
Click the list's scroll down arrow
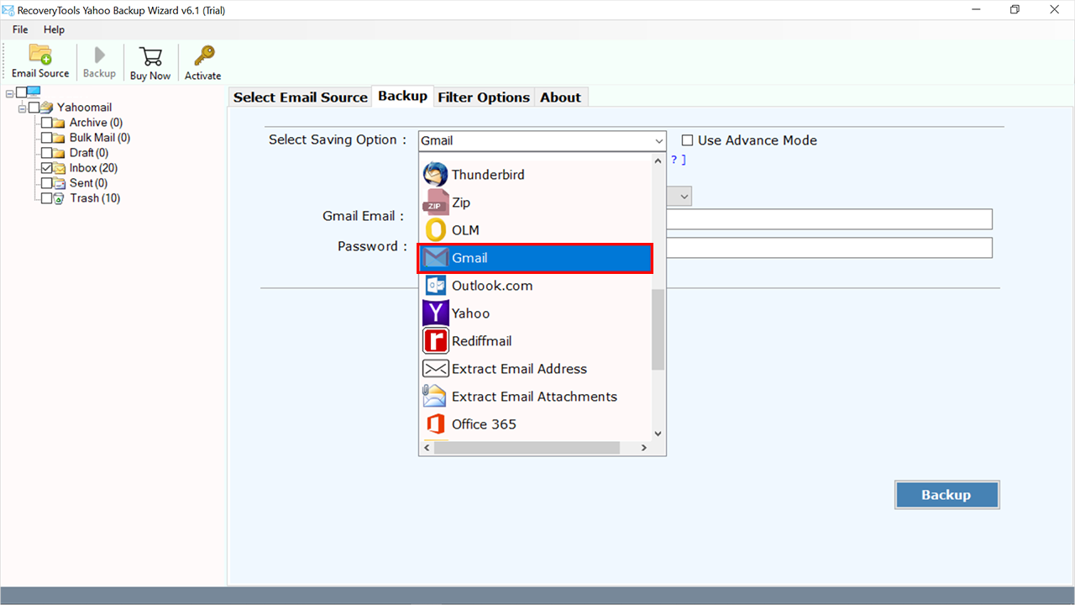[658, 434]
